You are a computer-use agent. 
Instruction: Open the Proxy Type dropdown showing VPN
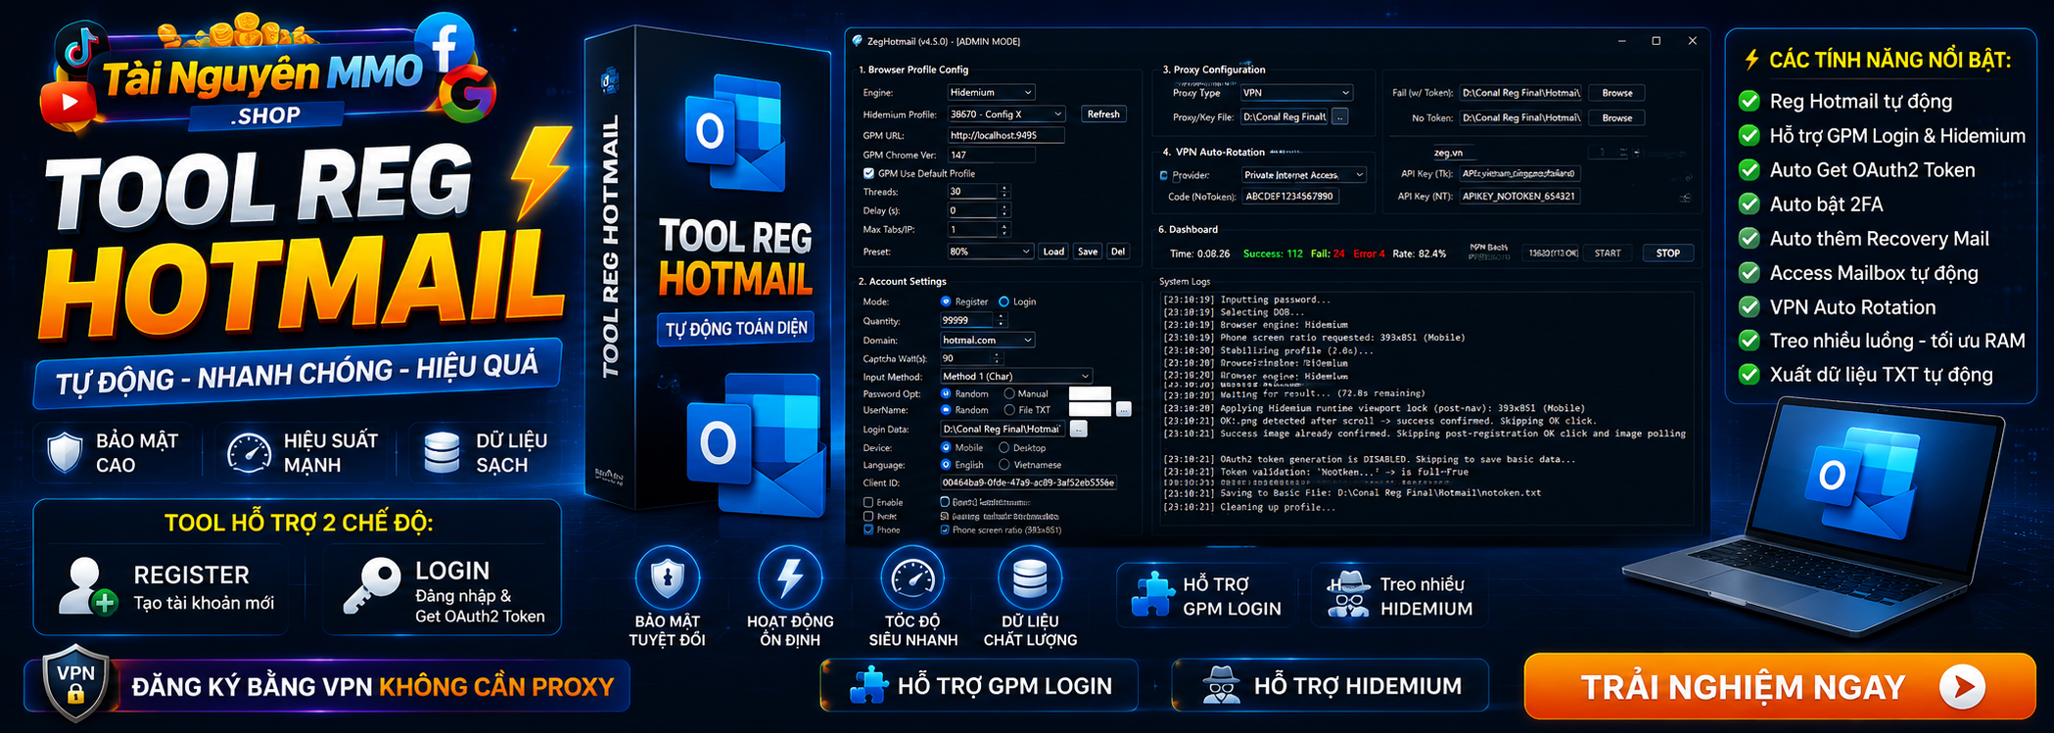coord(1297,93)
